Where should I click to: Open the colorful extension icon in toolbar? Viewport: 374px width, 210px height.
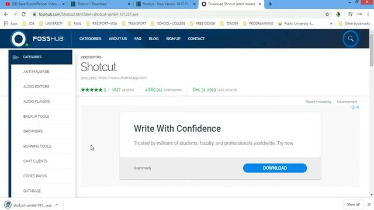click(x=338, y=14)
